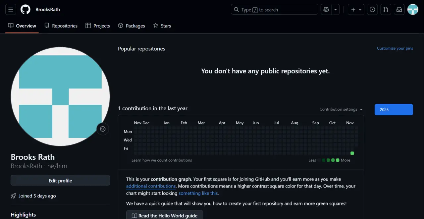Click the Read the Hello World guide button
The height and width of the screenshot is (219, 424).
[165, 215]
